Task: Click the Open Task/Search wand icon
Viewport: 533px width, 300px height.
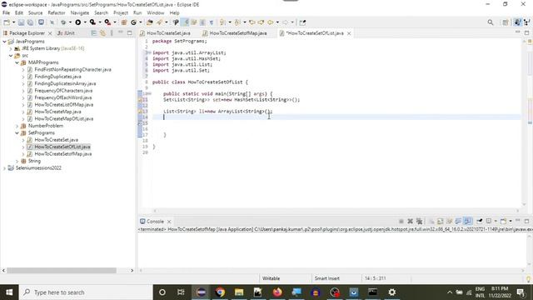Action: coord(159,22)
